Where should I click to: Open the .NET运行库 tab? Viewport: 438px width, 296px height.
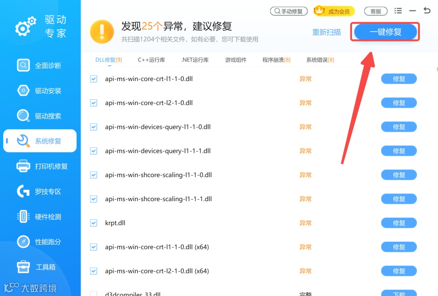click(x=195, y=60)
